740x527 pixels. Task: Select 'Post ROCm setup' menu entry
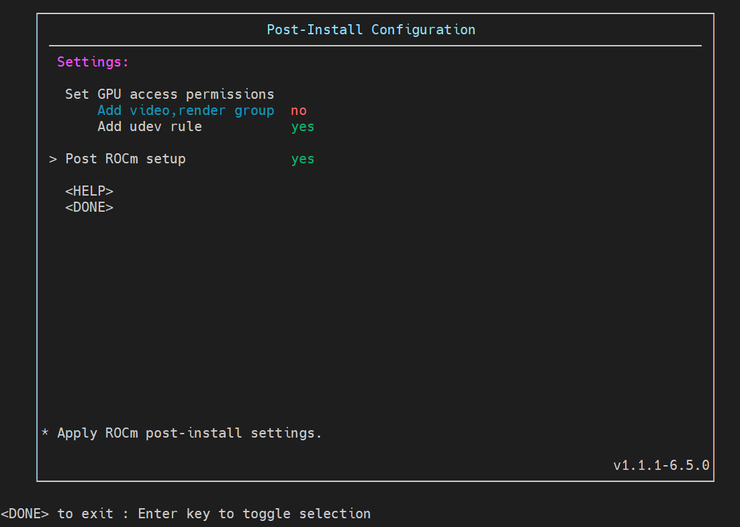click(126, 159)
